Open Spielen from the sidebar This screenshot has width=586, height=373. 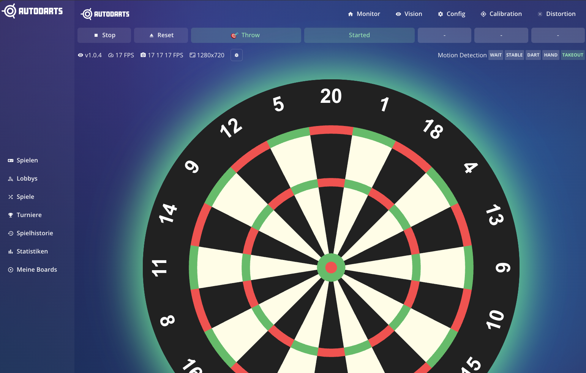click(27, 161)
